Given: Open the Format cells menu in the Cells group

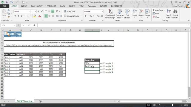Looking at the screenshot, I should 147,14.
